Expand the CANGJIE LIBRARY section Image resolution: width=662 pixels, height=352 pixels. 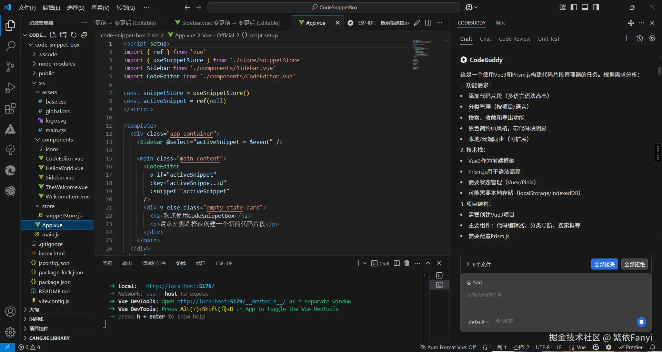pos(49,338)
